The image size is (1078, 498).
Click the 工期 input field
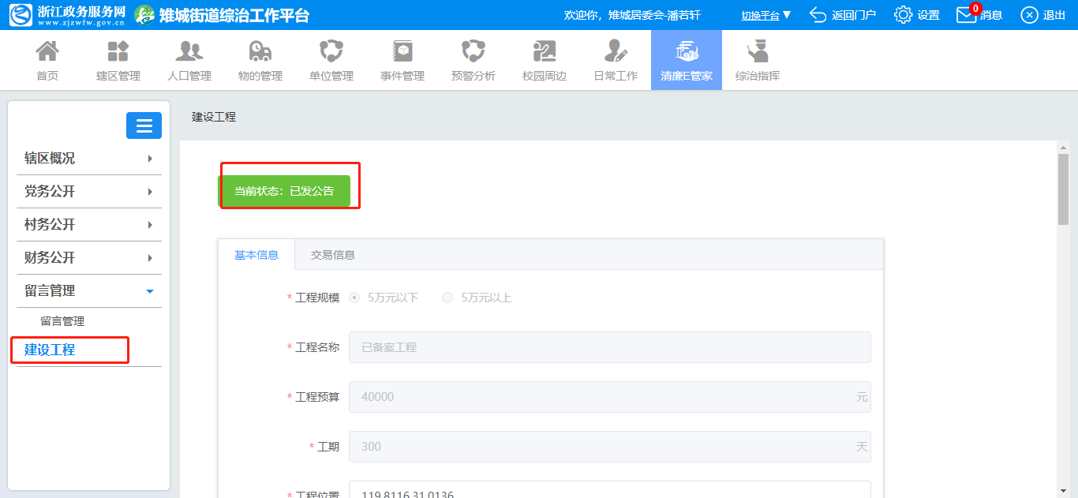tap(610, 447)
